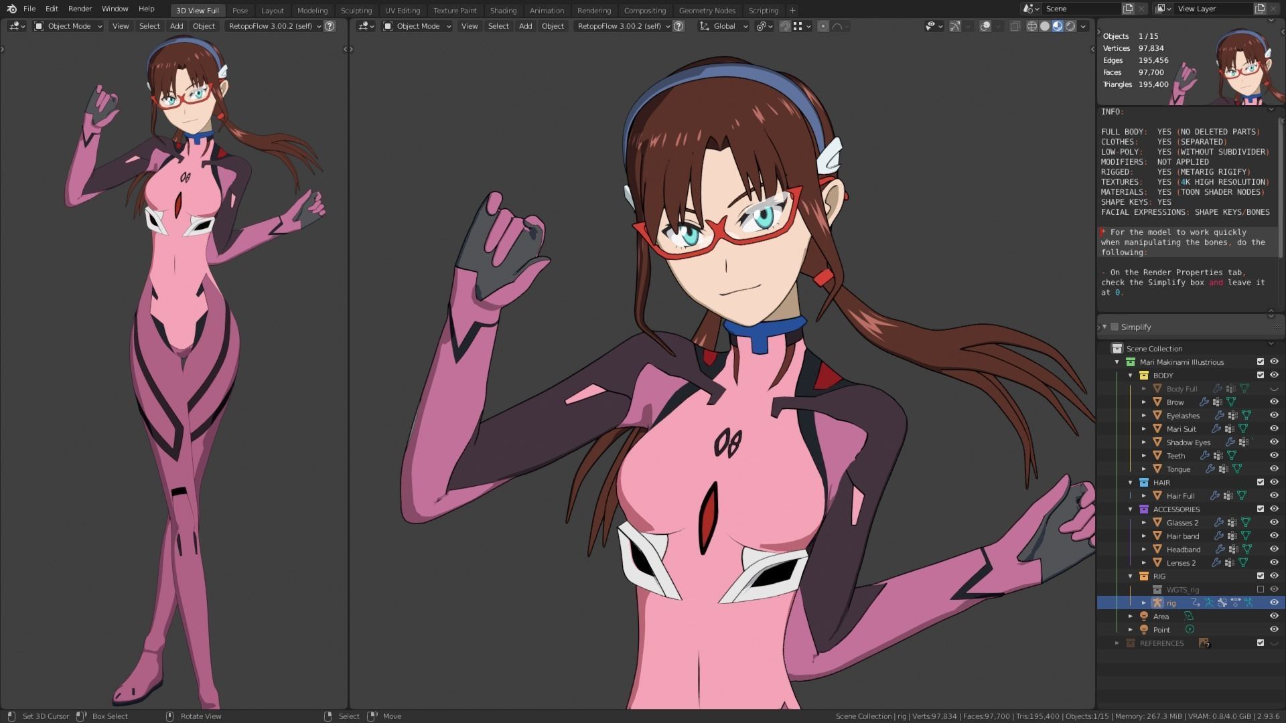Collapse the ACCESSORIES collection
This screenshot has height=723, width=1286.
(x=1131, y=509)
